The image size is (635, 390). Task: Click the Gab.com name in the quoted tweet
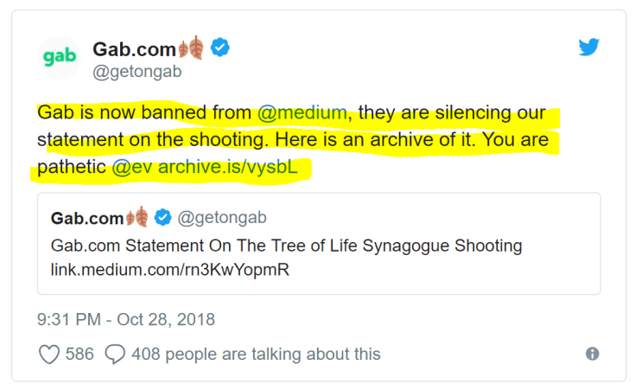(87, 218)
